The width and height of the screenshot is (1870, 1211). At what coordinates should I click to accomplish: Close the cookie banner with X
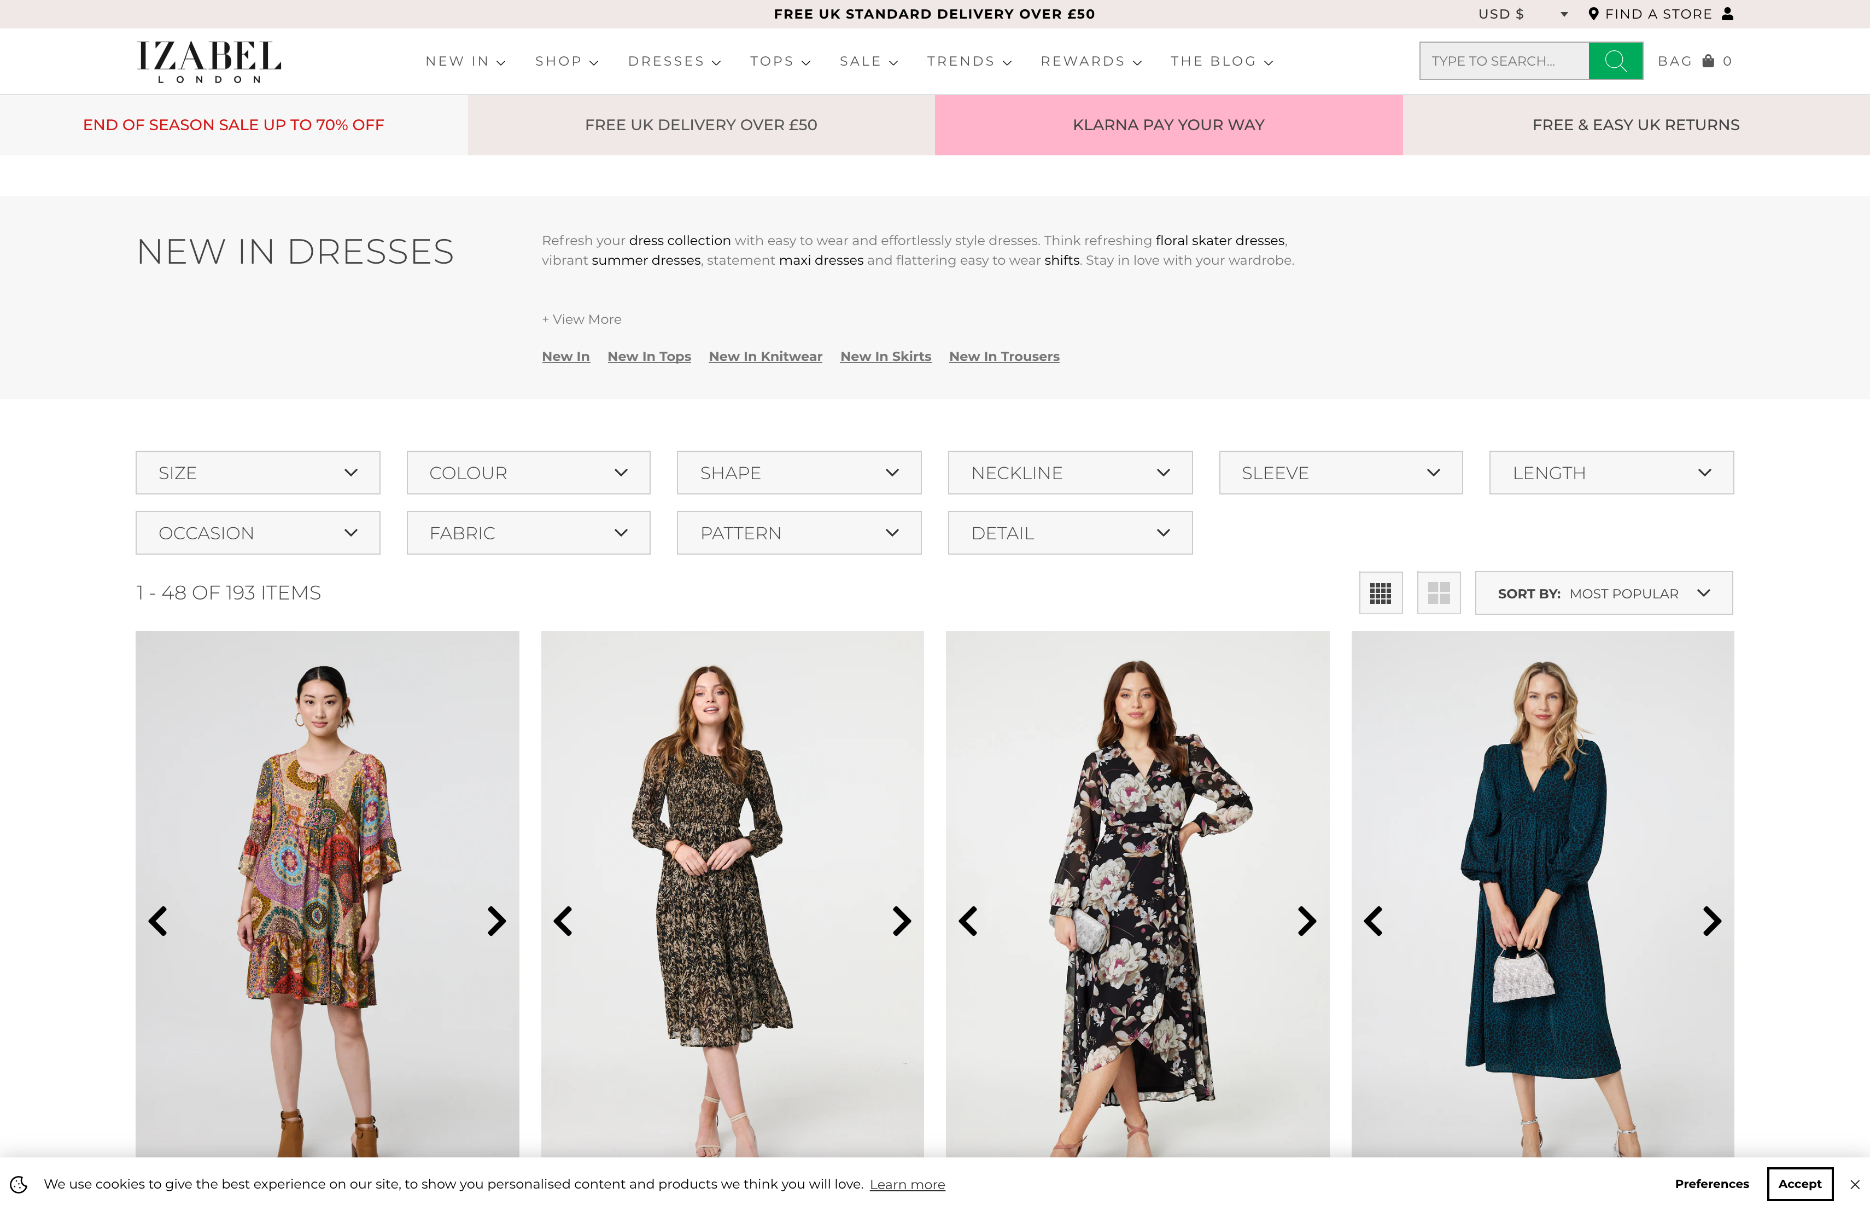tap(1854, 1184)
